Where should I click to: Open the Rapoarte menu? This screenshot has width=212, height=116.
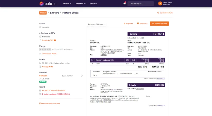point(80,4)
